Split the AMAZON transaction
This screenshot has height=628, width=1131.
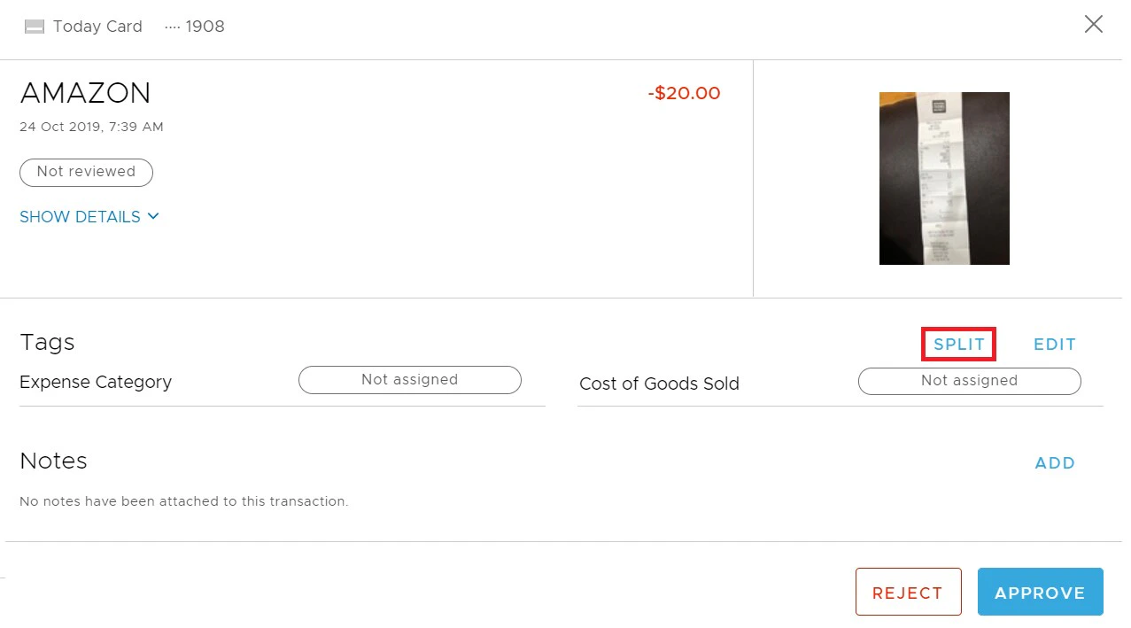tap(958, 344)
